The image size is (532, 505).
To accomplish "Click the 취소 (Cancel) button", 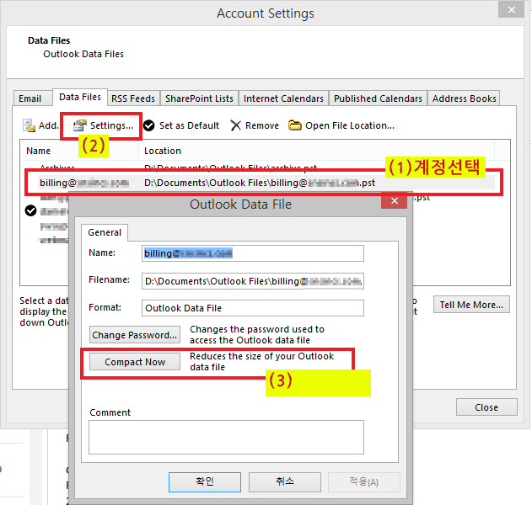I will click(x=285, y=482).
